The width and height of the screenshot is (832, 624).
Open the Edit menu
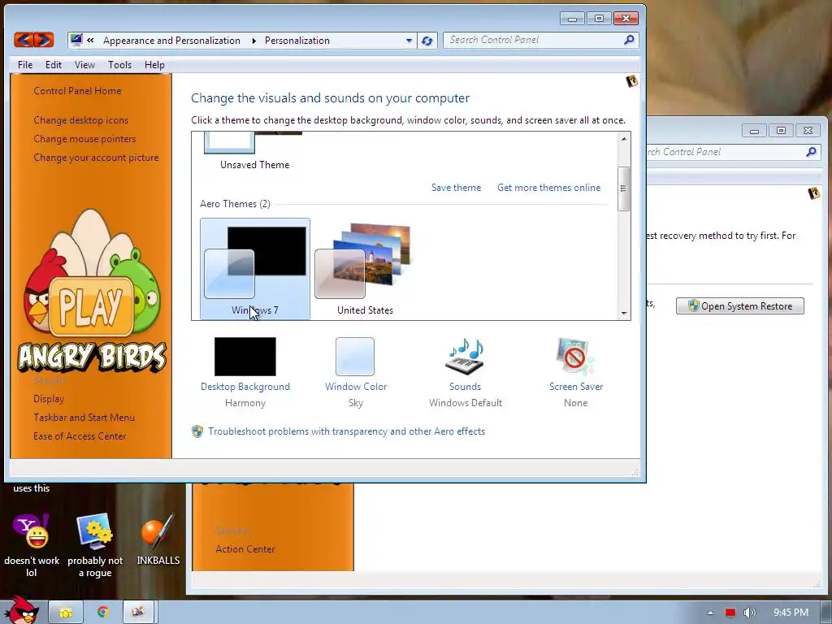(53, 65)
